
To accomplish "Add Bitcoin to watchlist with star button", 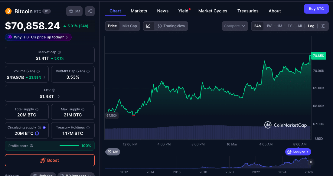I will tap(74, 11).
